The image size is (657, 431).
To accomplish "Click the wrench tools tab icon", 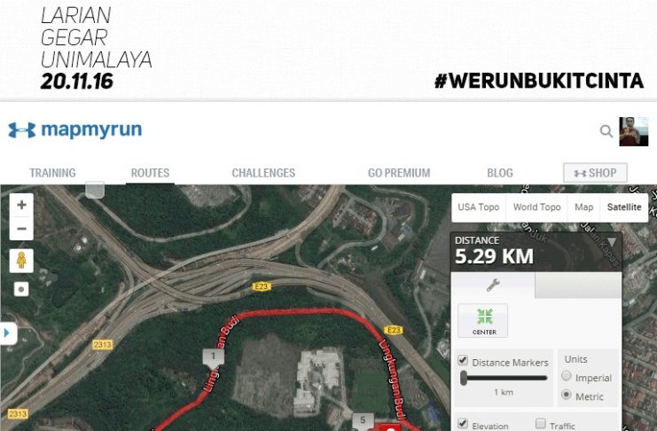I will (493, 285).
